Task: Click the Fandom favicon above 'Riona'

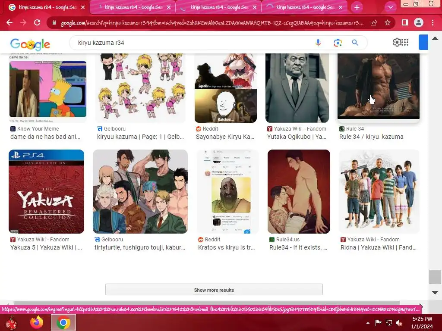Action: (x=343, y=240)
